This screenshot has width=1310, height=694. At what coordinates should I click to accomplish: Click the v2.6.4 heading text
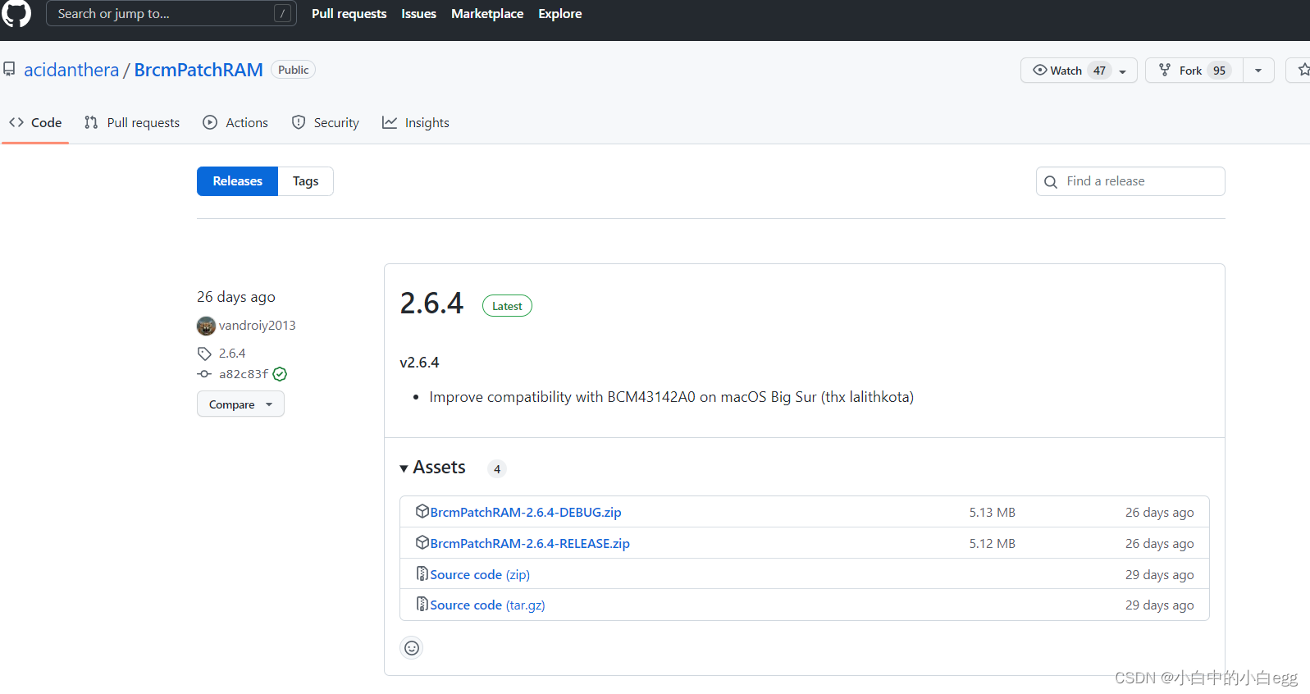(x=419, y=363)
